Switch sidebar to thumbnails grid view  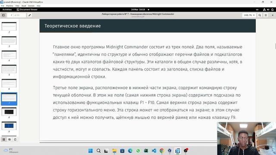[4, 139]
